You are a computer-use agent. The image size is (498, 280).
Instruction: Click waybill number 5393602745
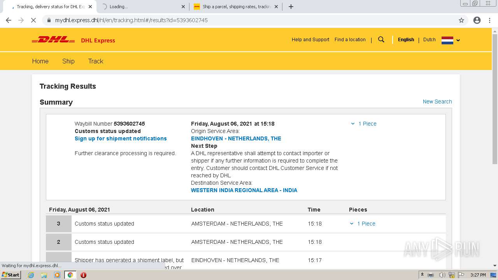(129, 124)
